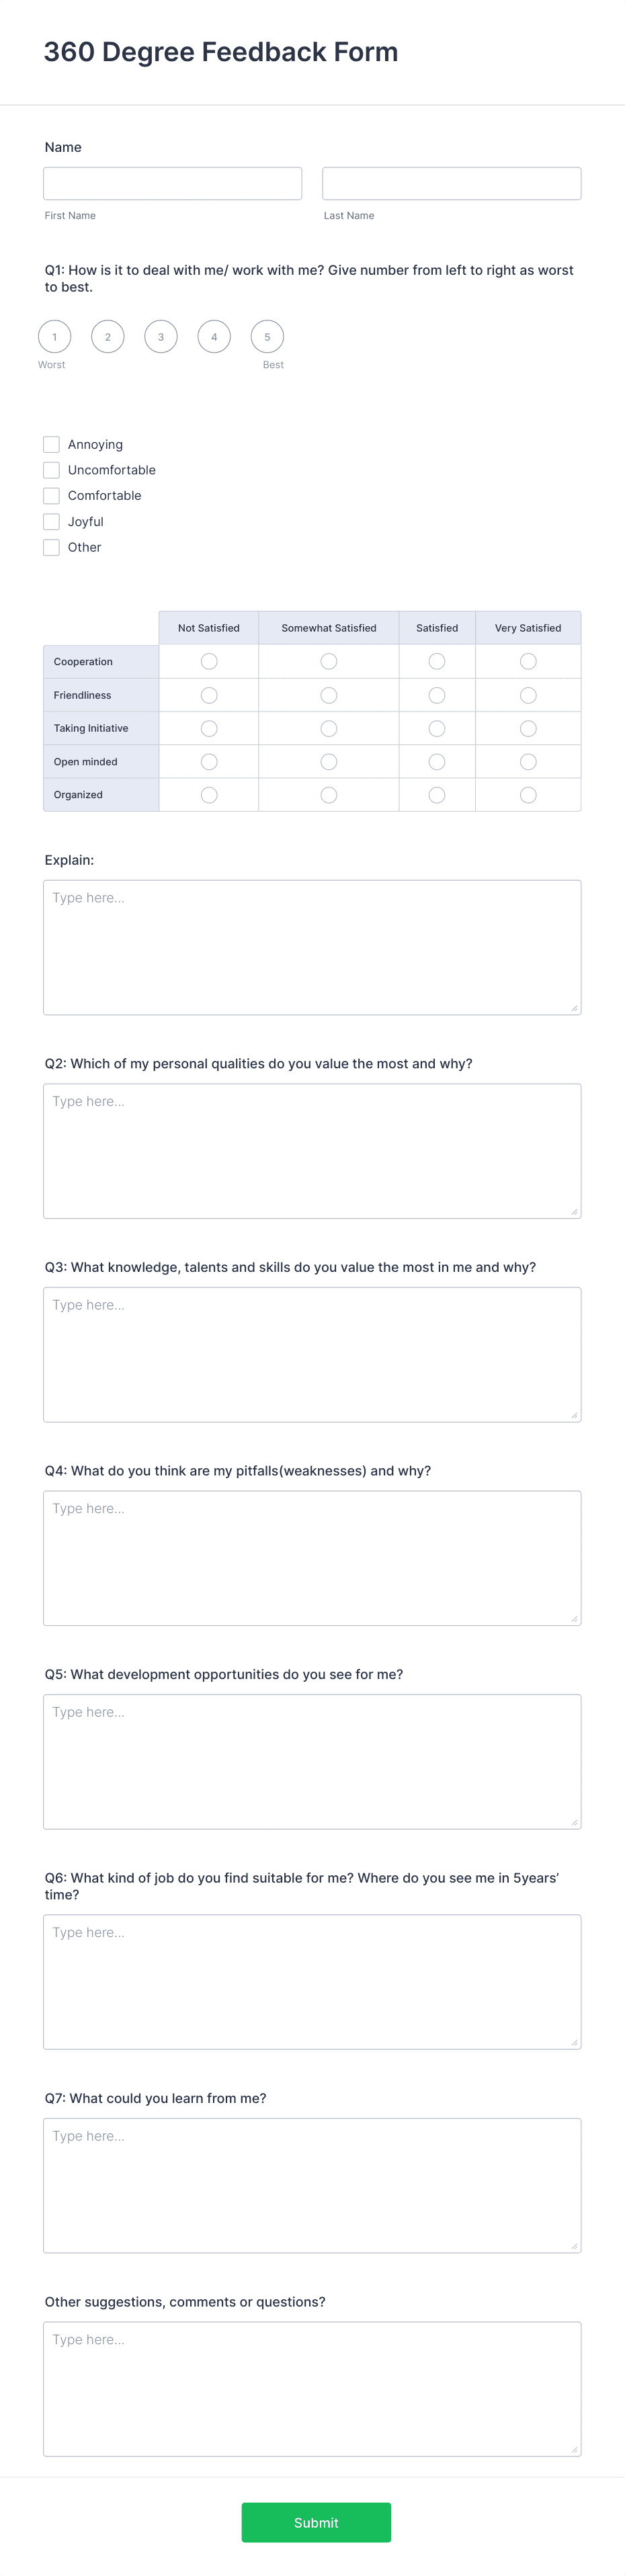Set Taking Initiative to Somewhat Satisfied
Screen dimensions: 625x2576
click(329, 728)
